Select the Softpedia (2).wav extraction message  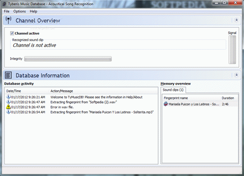tap(83, 102)
